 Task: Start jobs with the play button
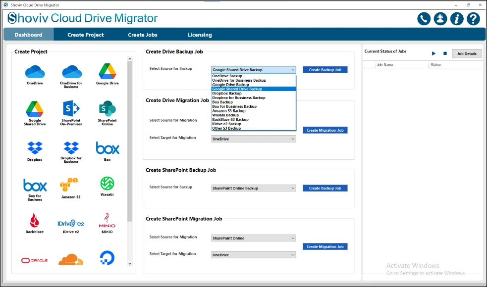433,53
